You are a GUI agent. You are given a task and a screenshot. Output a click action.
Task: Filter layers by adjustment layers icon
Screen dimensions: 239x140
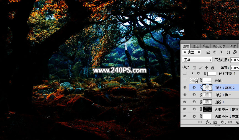(215, 52)
